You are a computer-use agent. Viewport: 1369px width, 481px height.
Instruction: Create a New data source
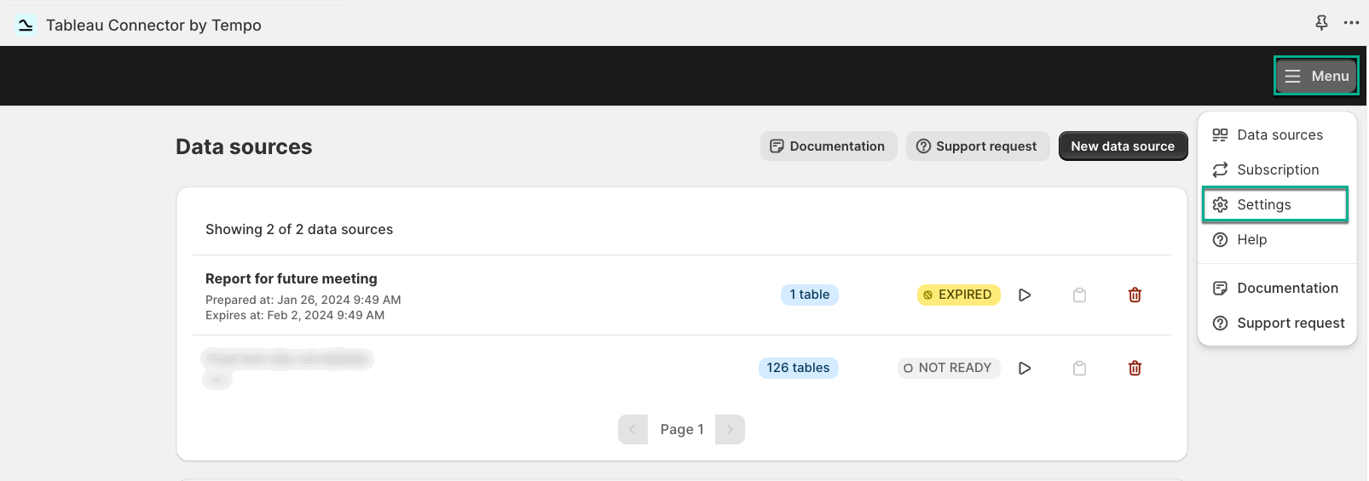1123,146
